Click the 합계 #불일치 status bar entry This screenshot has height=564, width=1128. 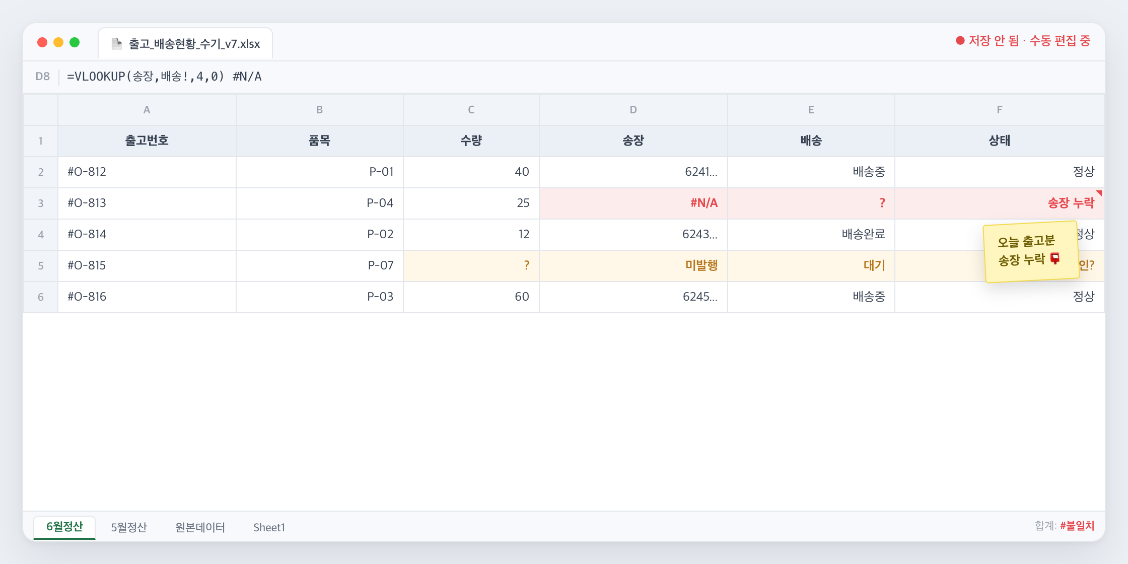(x=1064, y=526)
